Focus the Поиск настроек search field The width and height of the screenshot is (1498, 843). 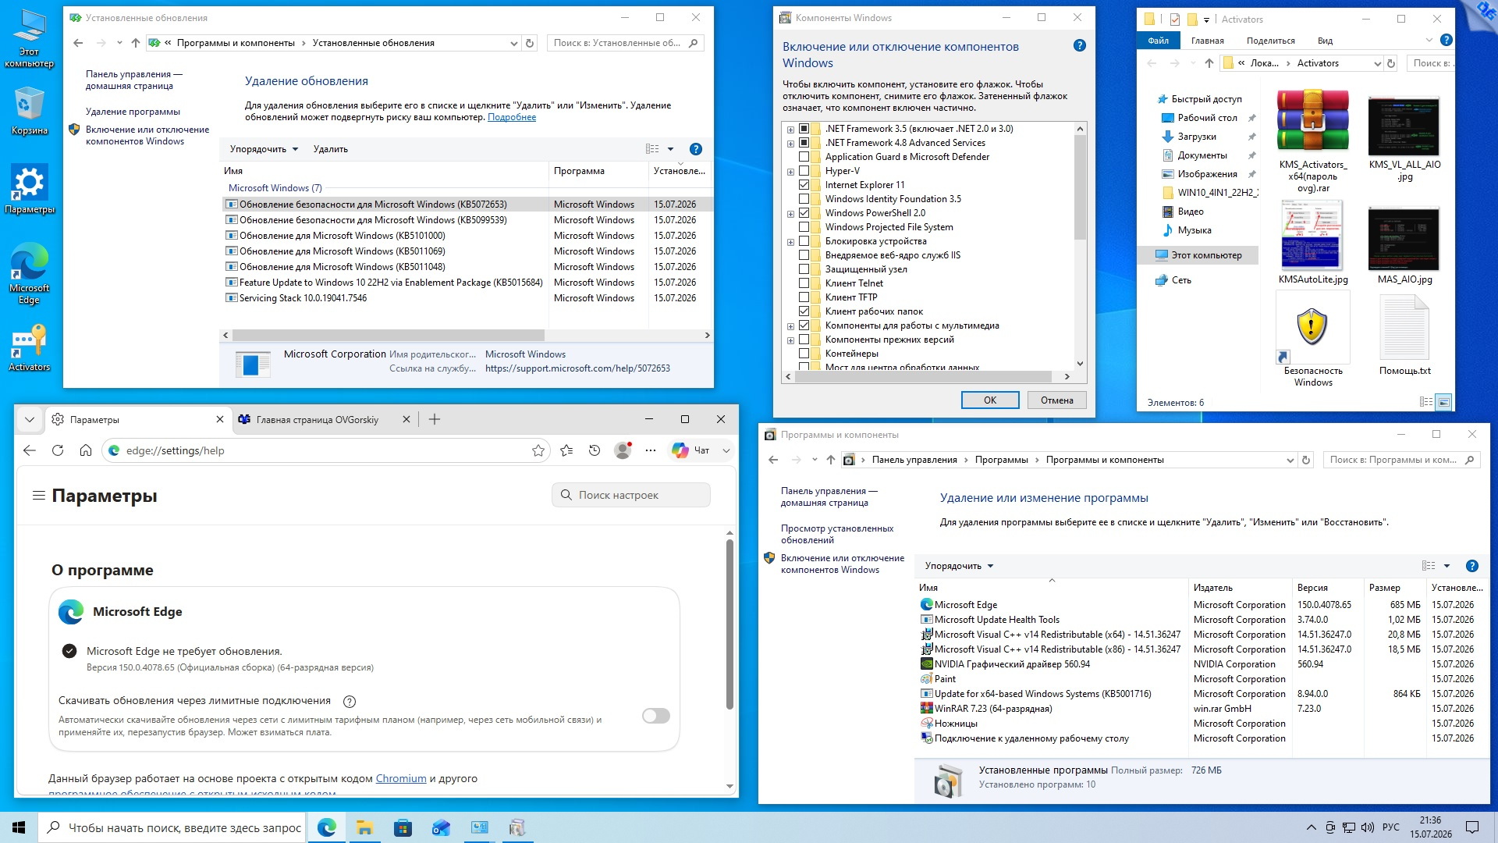click(631, 495)
